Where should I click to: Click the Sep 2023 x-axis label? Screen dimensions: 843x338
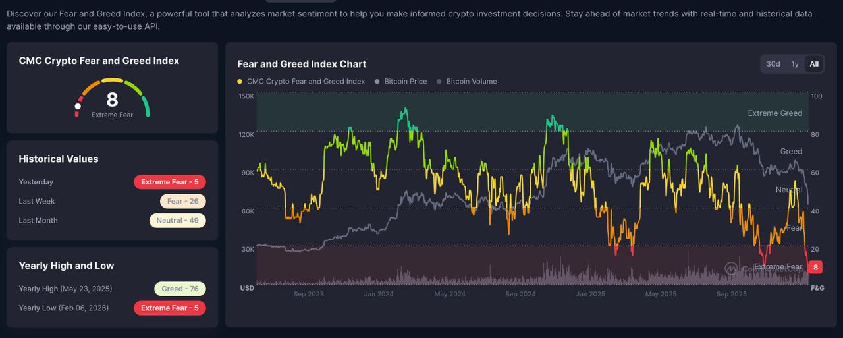[x=309, y=295]
